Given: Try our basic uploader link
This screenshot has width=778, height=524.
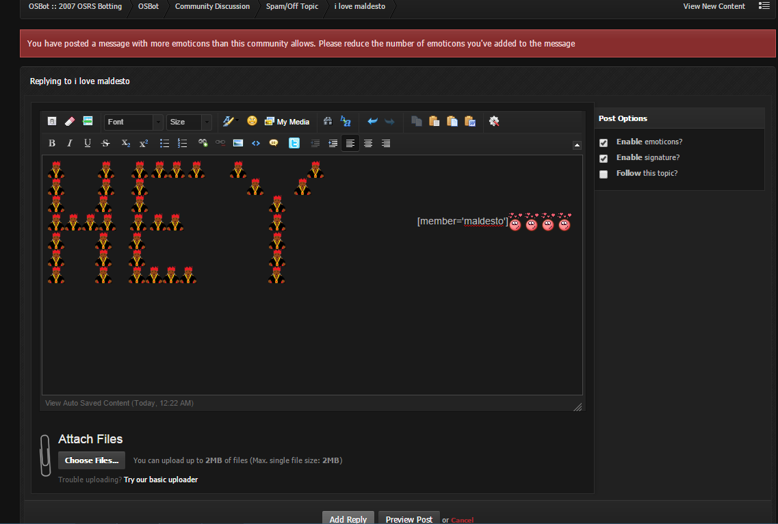Looking at the screenshot, I should [161, 480].
